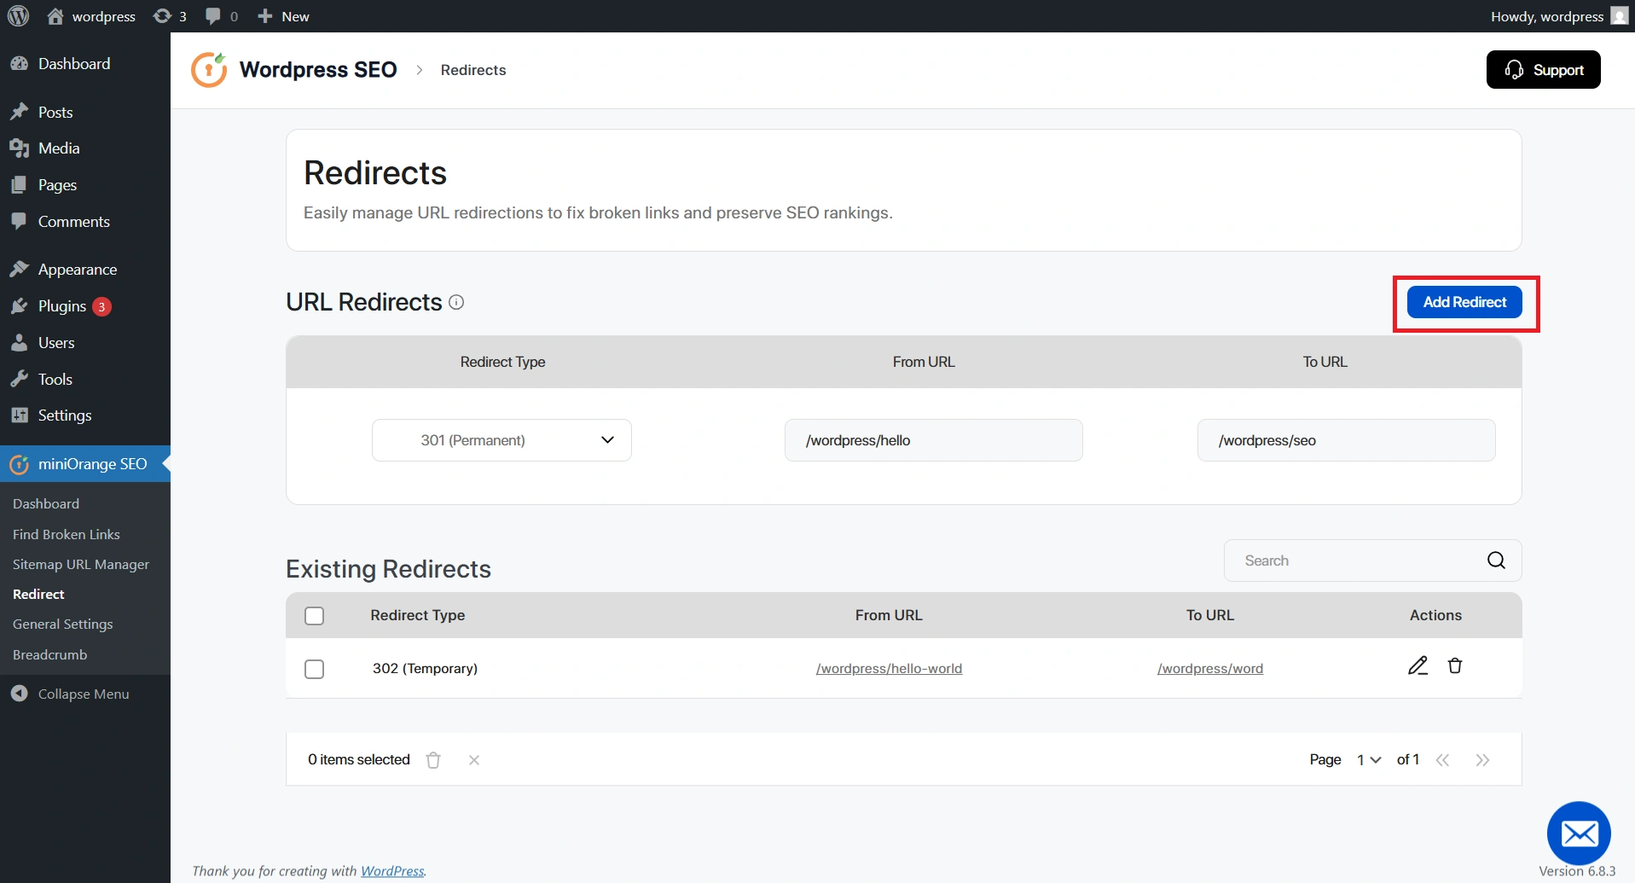
Task: Delete the 302 redirect using the trash icon
Action: pyautogui.click(x=1455, y=665)
